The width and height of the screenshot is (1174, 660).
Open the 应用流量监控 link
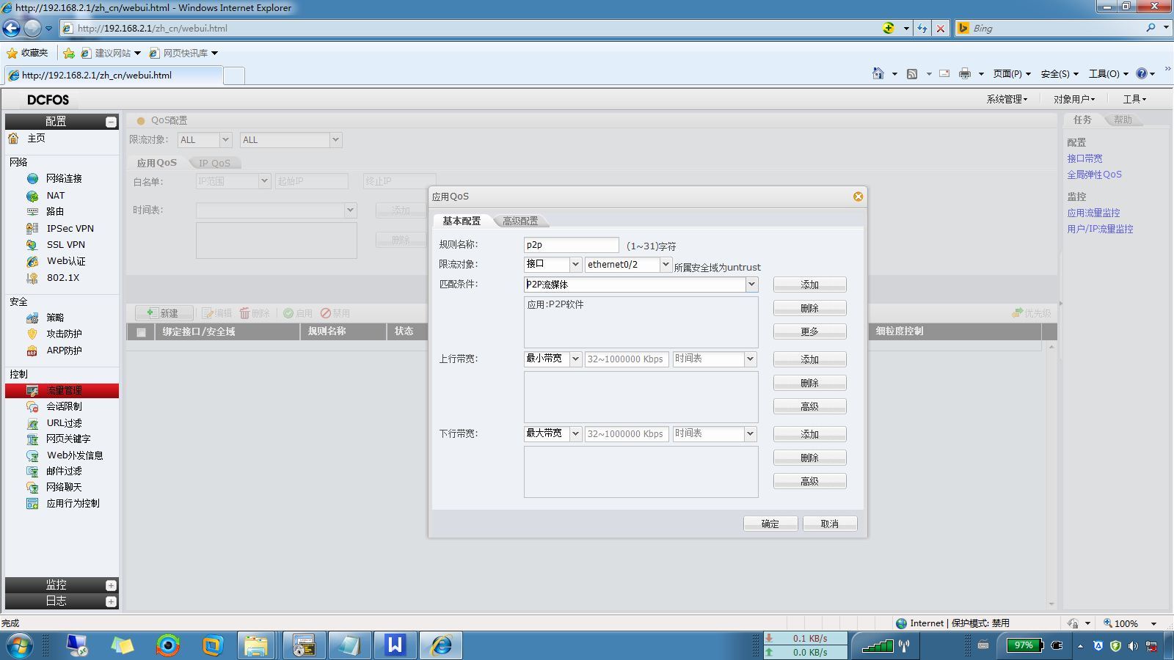coord(1093,213)
